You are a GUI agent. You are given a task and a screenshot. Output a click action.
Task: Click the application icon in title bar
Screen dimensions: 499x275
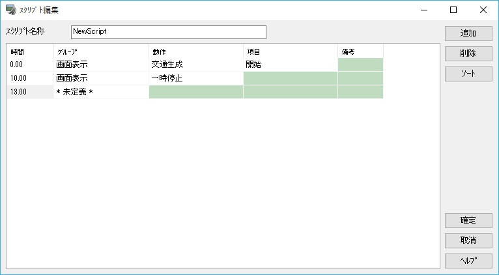[11, 10]
